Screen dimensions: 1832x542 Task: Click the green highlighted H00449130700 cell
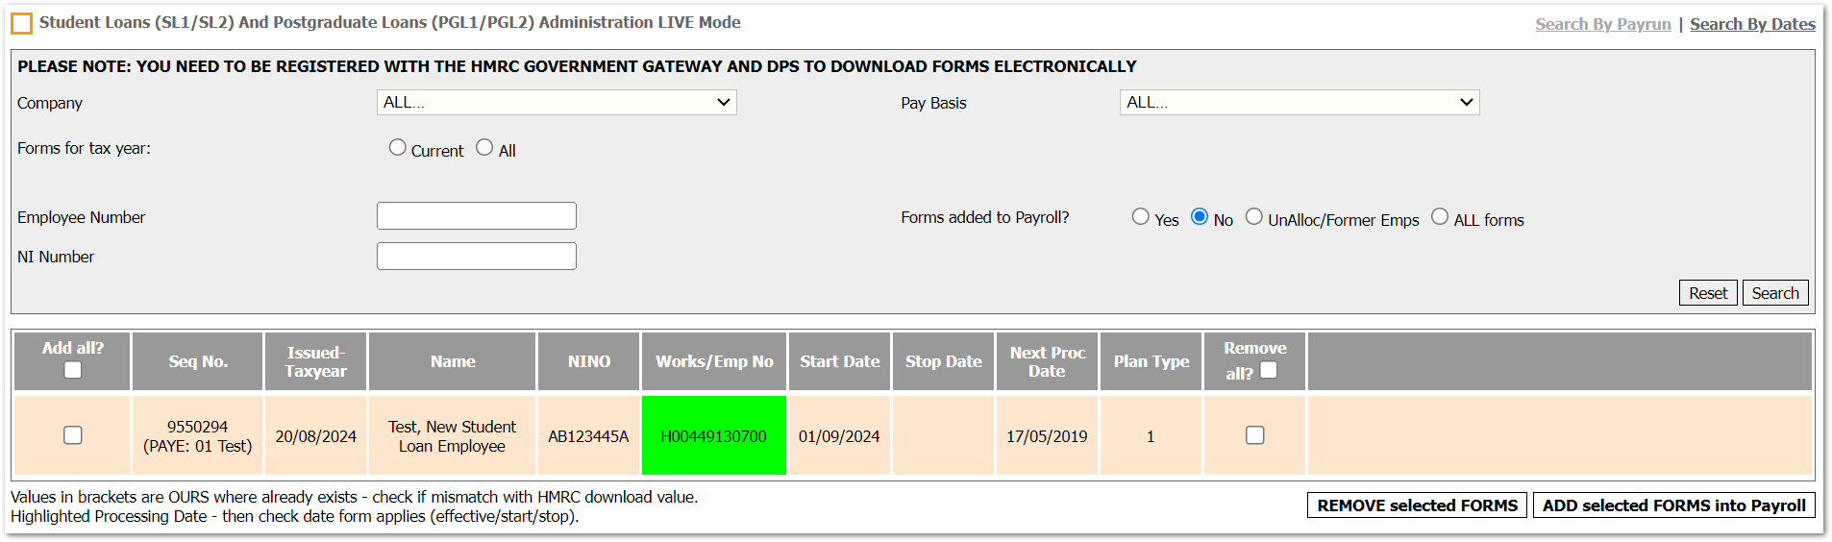click(713, 436)
